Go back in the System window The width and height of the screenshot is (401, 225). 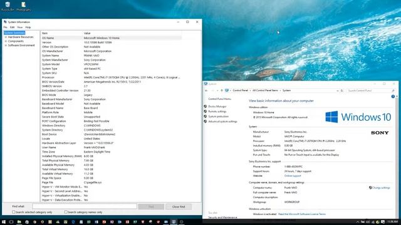[x=207, y=91]
